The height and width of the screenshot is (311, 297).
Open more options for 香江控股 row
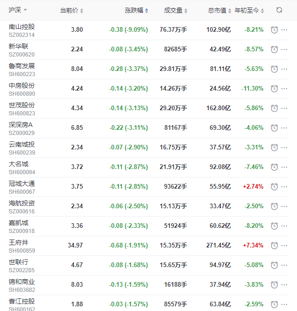tap(284, 304)
